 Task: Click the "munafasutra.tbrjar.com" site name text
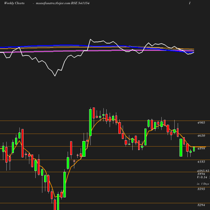(x=53, y=3)
